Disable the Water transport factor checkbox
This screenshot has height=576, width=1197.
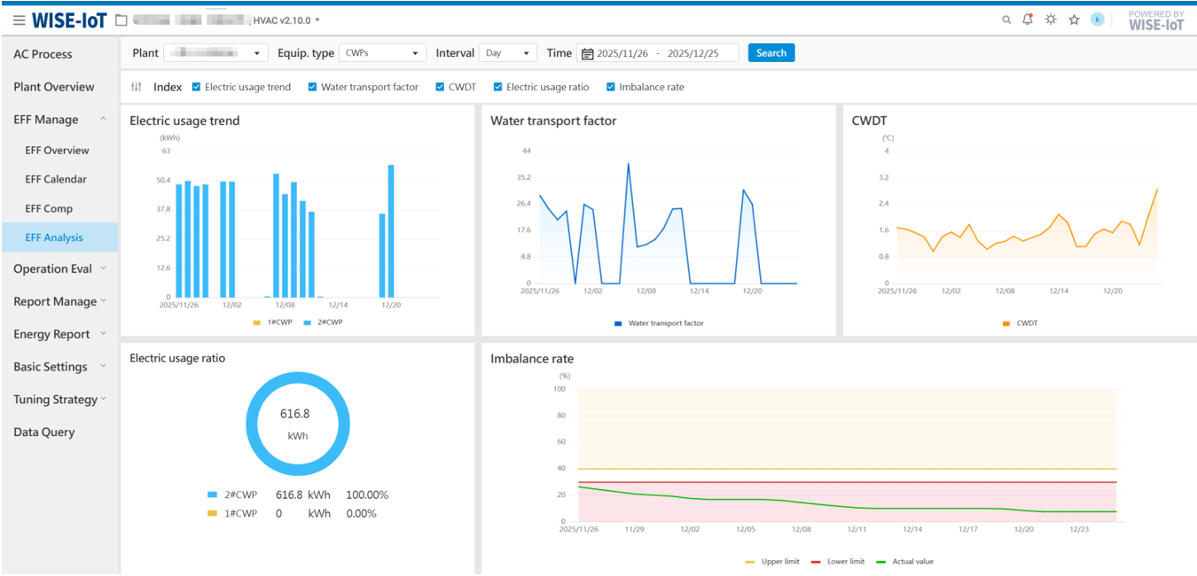pyautogui.click(x=313, y=87)
